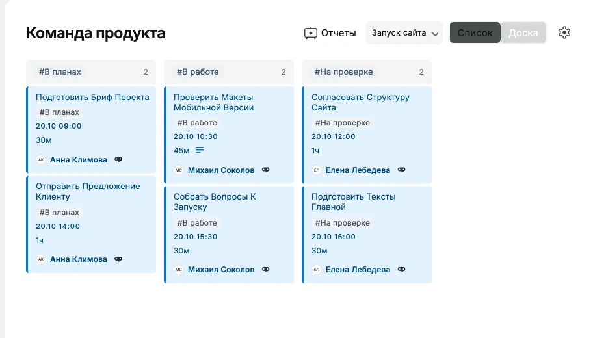
Task: Click mask icon on Согласовать Структуру Сайта card
Action: click(x=401, y=170)
